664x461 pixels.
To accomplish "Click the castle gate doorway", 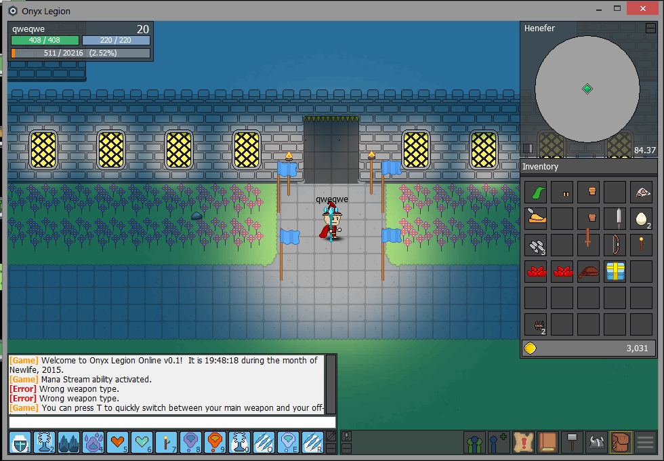I will point(331,151).
